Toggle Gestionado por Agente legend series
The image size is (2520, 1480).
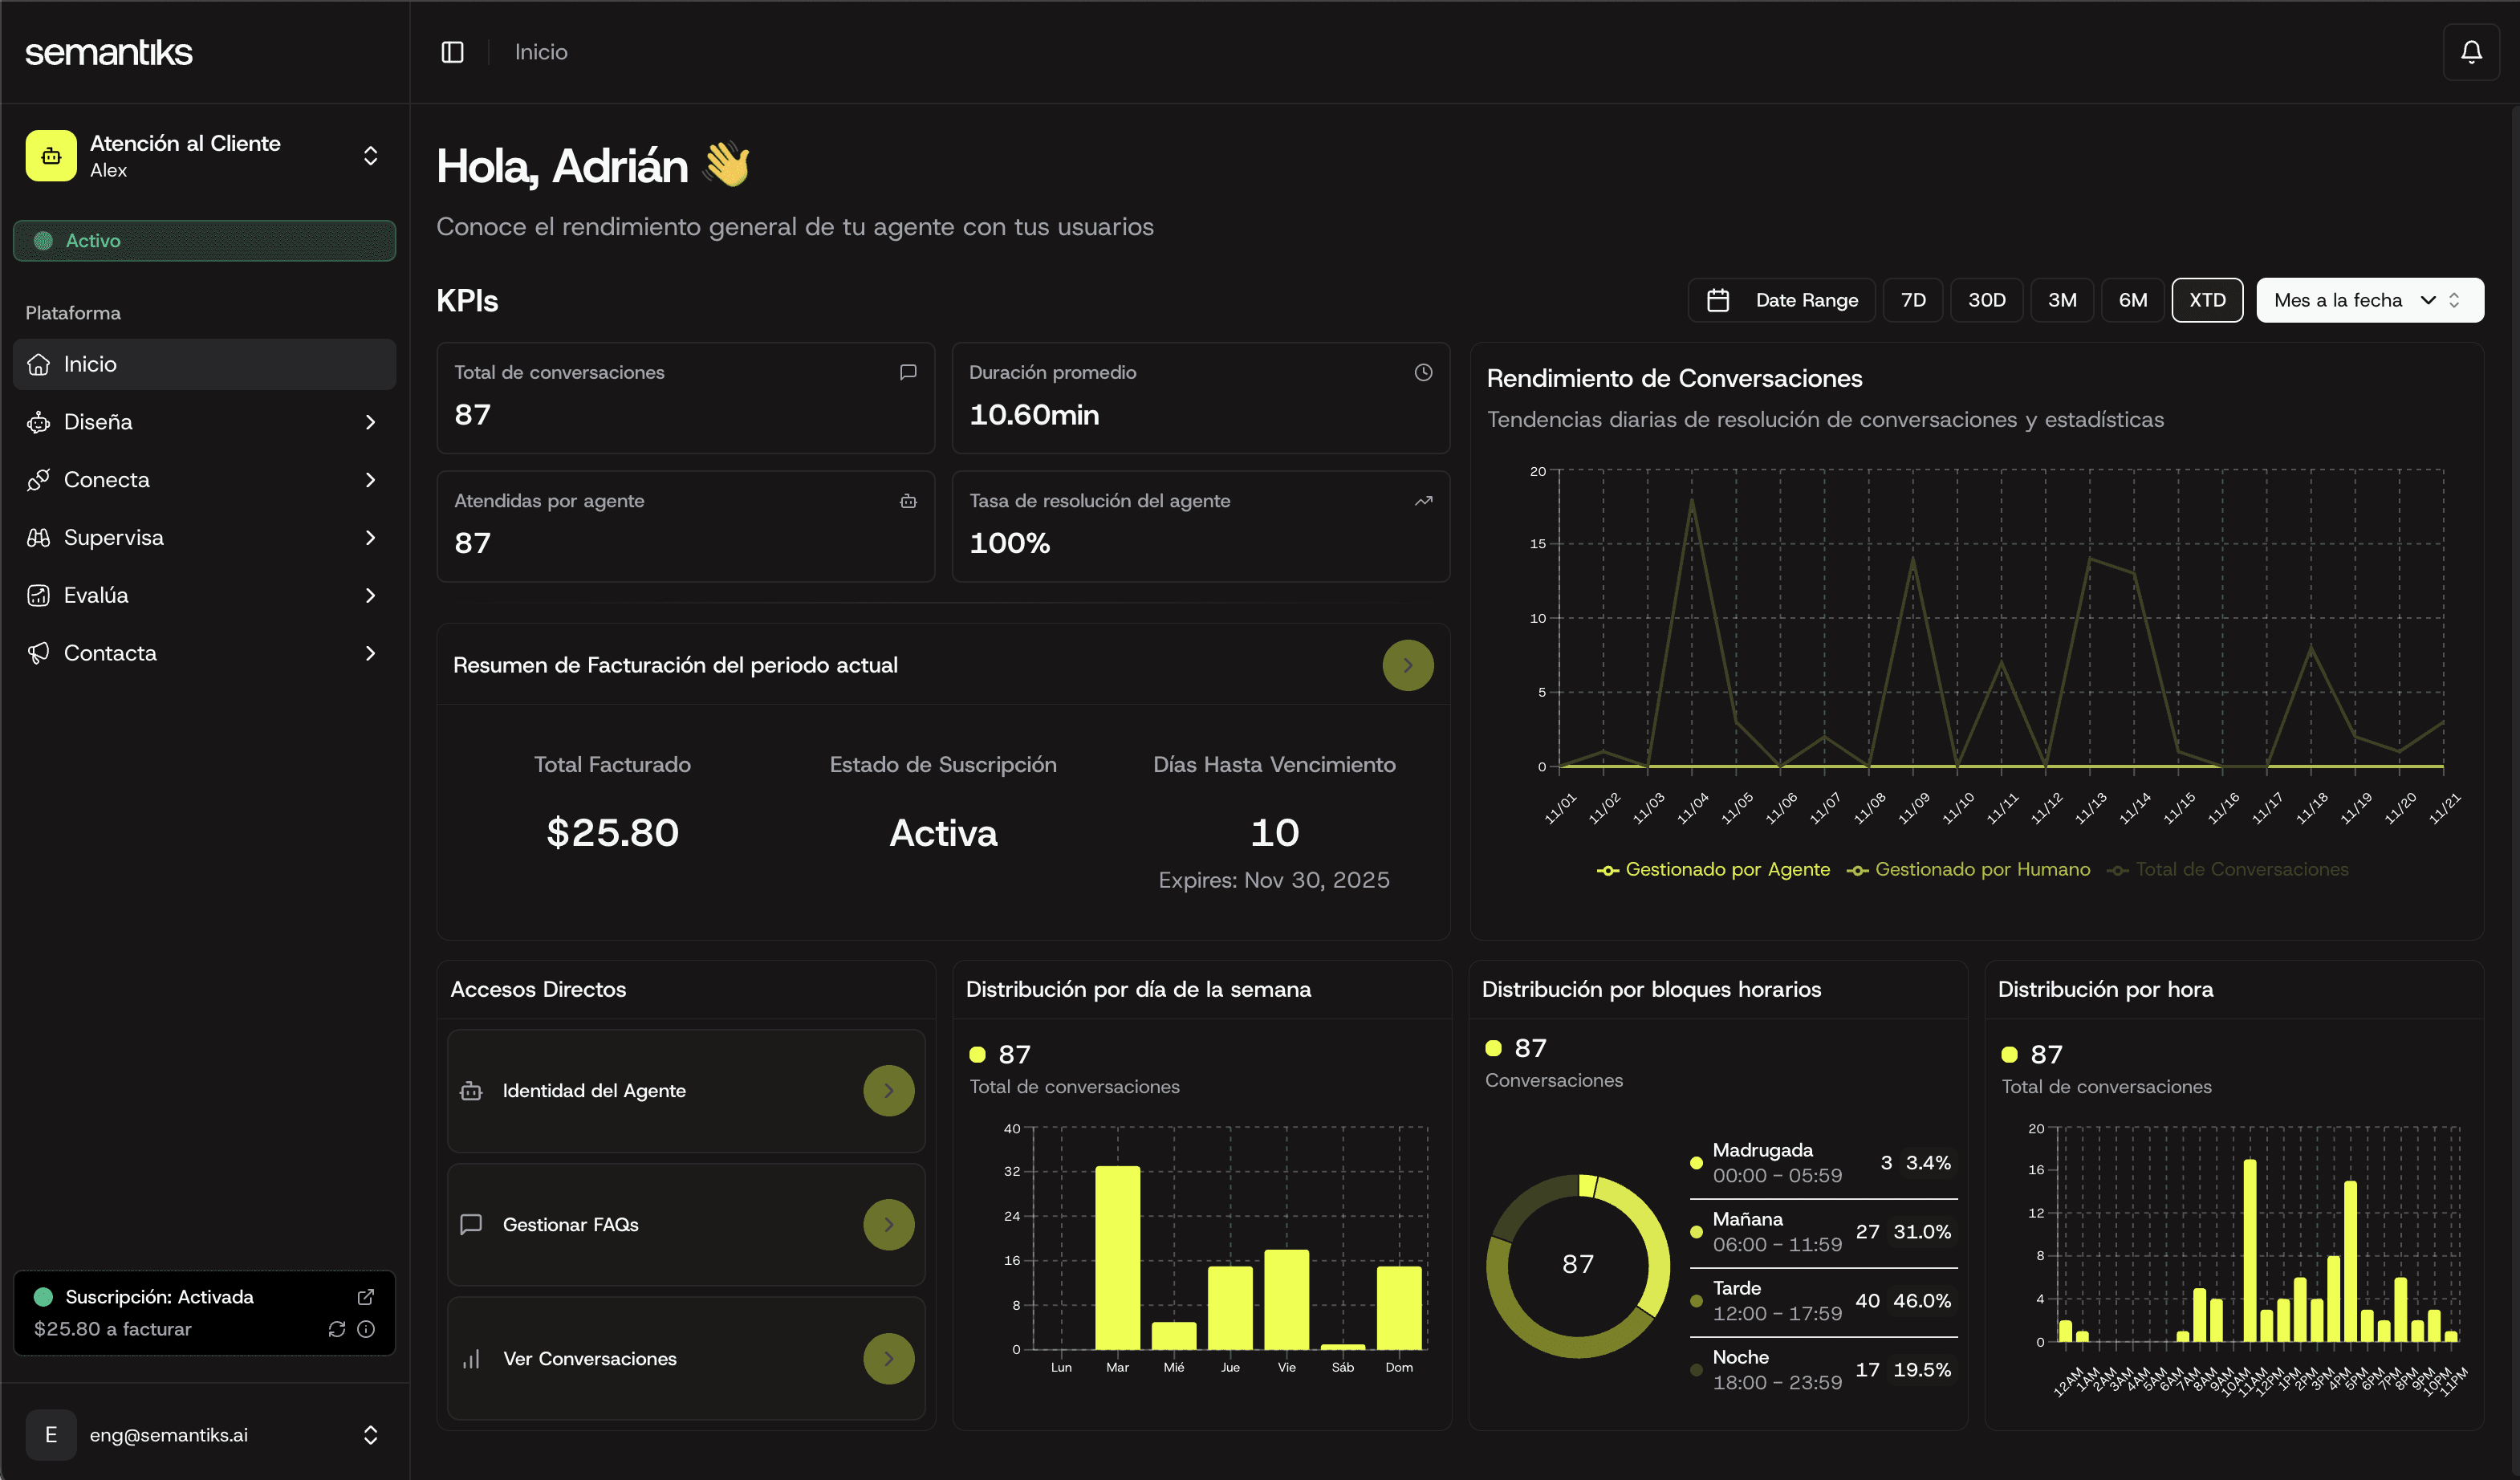(1713, 870)
